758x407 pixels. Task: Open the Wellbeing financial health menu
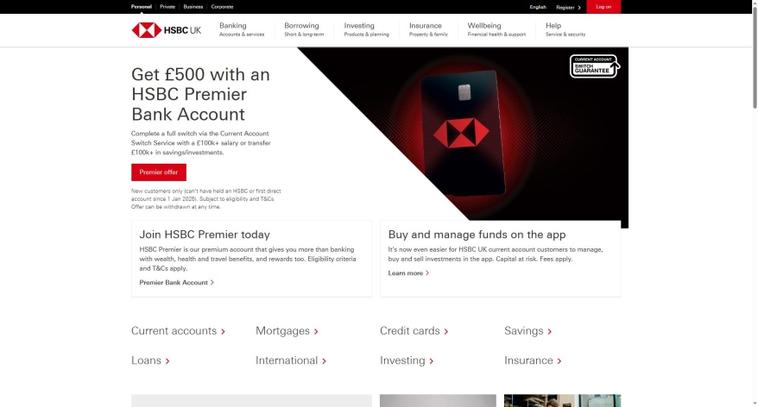pos(496,29)
